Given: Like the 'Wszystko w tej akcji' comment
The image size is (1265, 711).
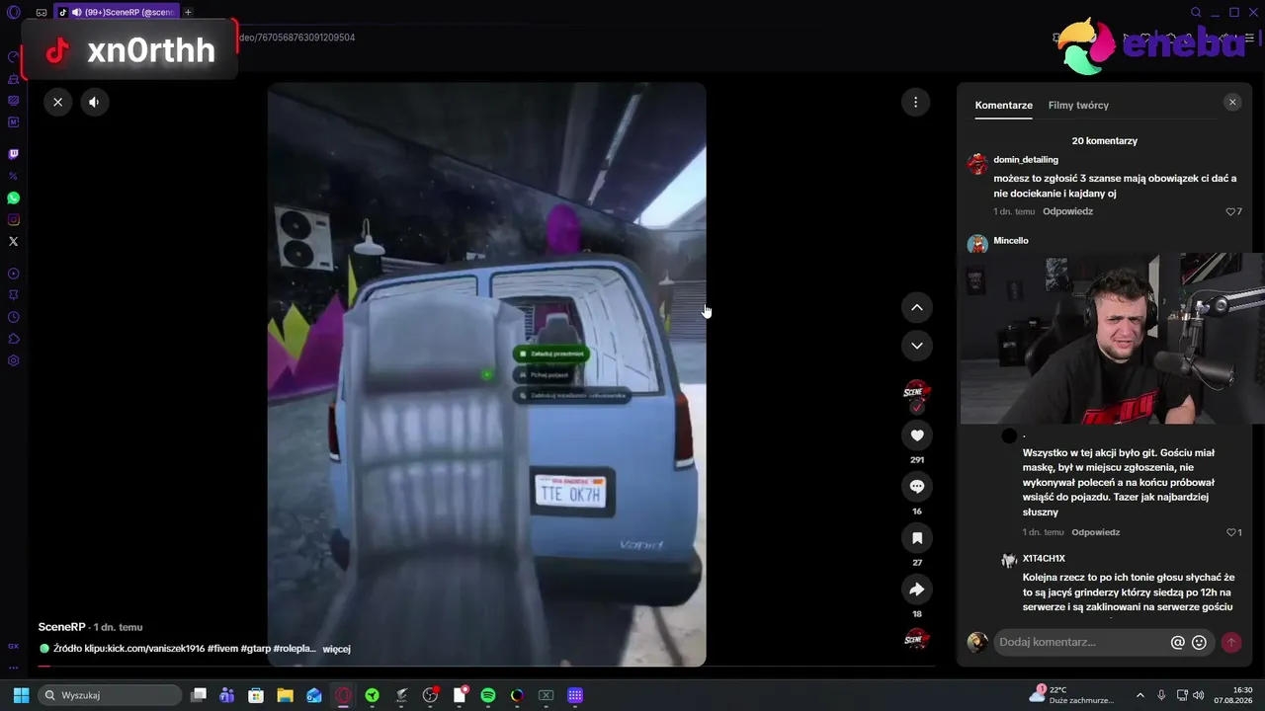Looking at the screenshot, I should tap(1231, 532).
